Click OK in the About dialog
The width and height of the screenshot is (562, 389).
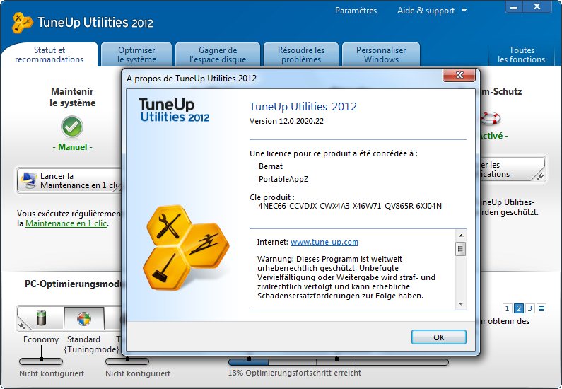[x=439, y=337]
